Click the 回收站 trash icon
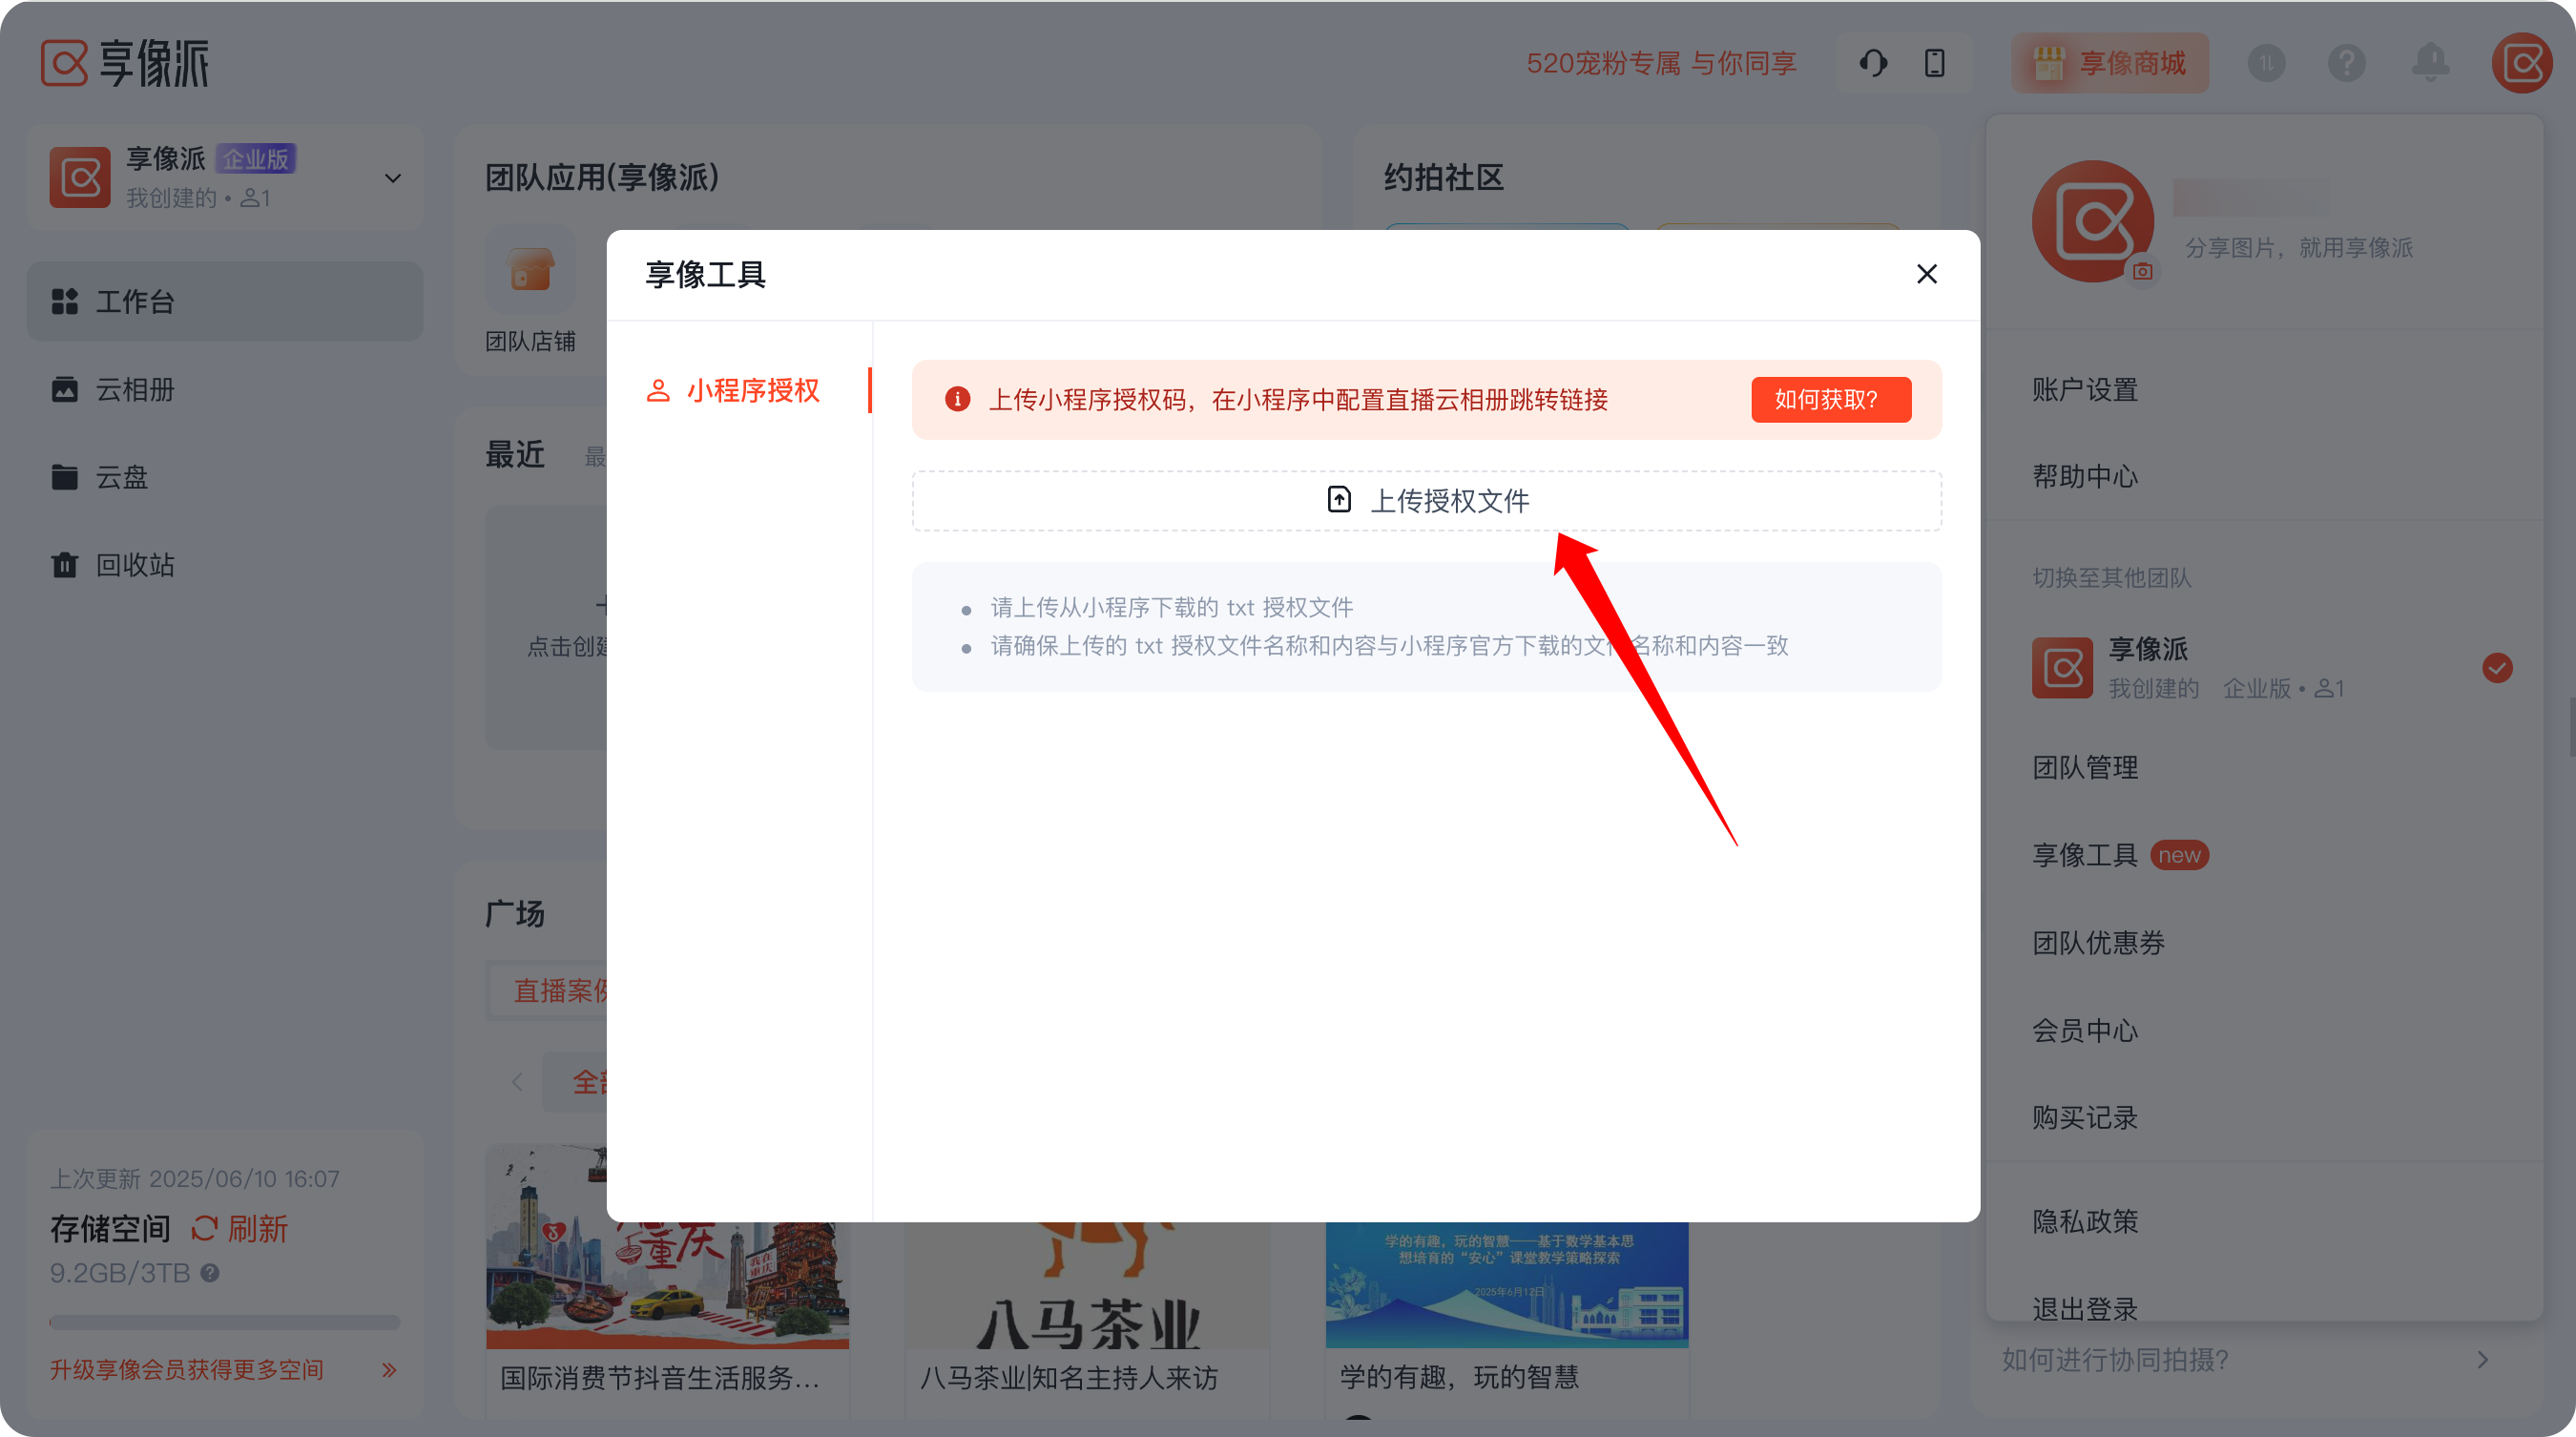 point(64,565)
